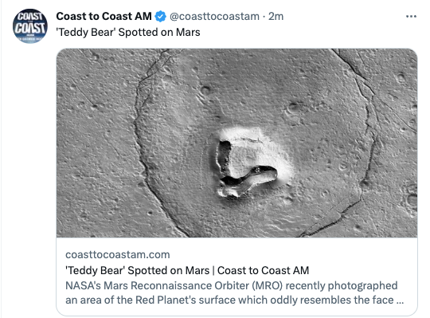Click 'Coast to Coast AM' in the card title
Viewport: 430px width, 318px height.
(264, 270)
